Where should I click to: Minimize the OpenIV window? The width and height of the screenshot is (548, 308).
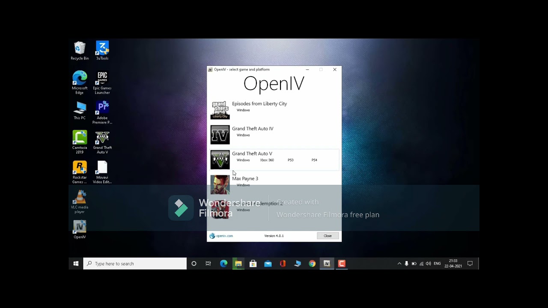tap(307, 69)
